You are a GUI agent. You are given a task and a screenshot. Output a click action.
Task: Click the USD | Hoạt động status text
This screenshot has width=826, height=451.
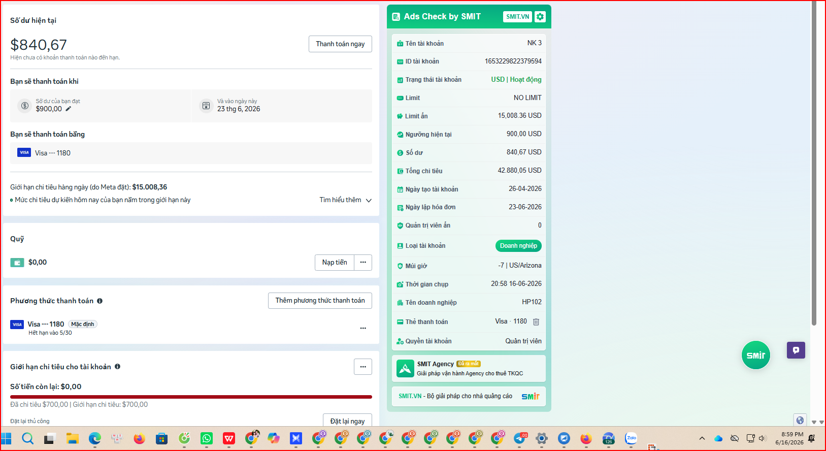[516, 80]
